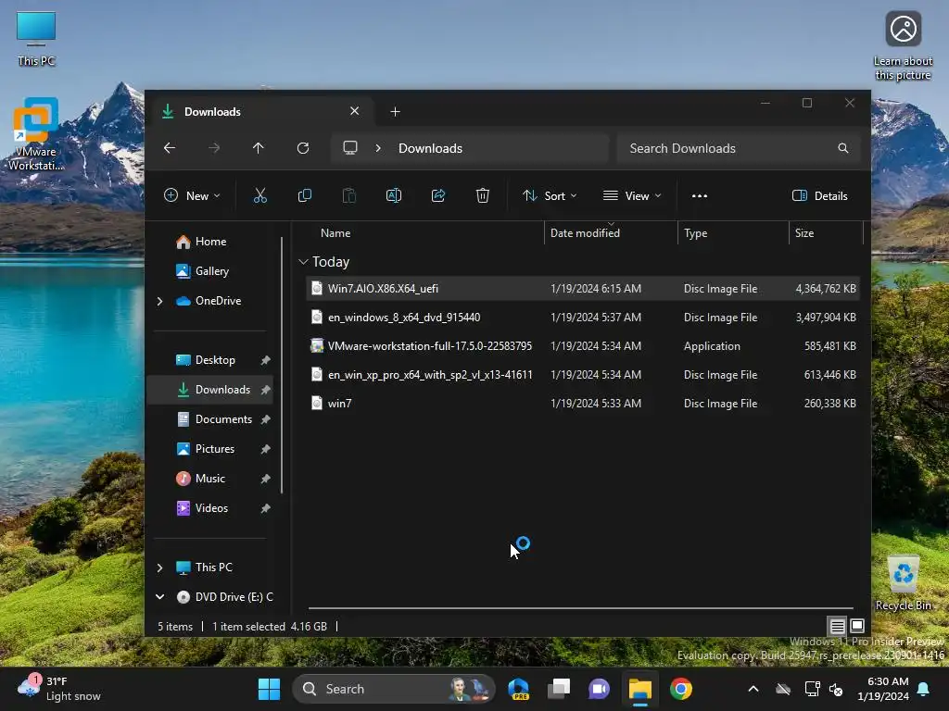Select VMware-workstation-full-17.5.0-22583795 installer
This screenshot has height=711, width=949.
[583, 346]
